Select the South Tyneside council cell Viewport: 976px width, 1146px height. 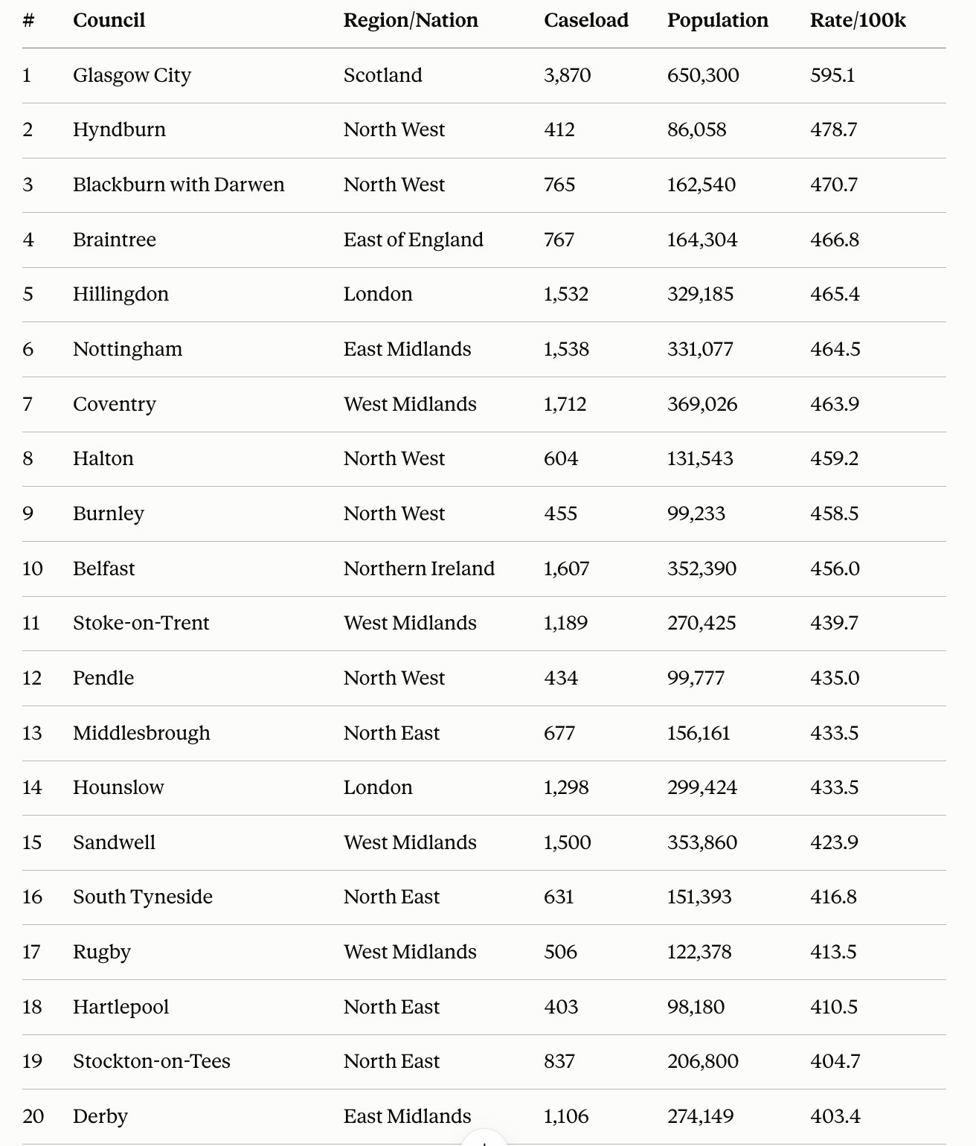(x=143, y=897)
